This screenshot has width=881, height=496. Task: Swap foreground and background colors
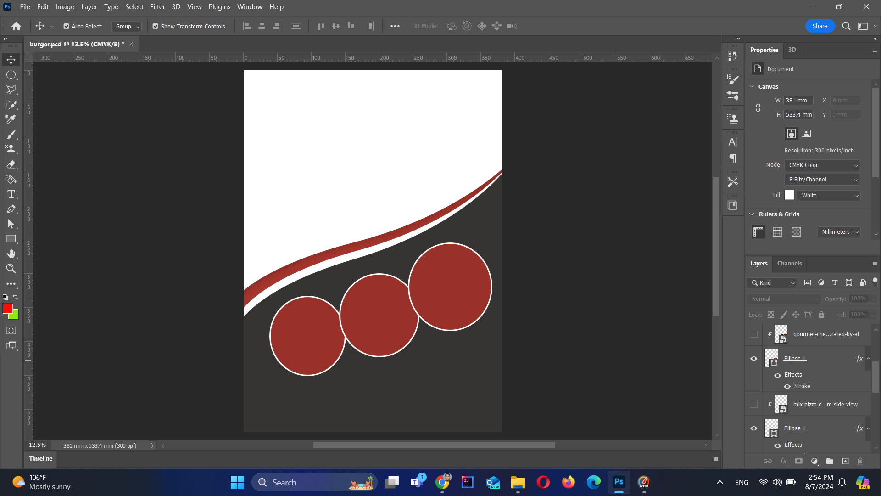(x=16, y=297)
